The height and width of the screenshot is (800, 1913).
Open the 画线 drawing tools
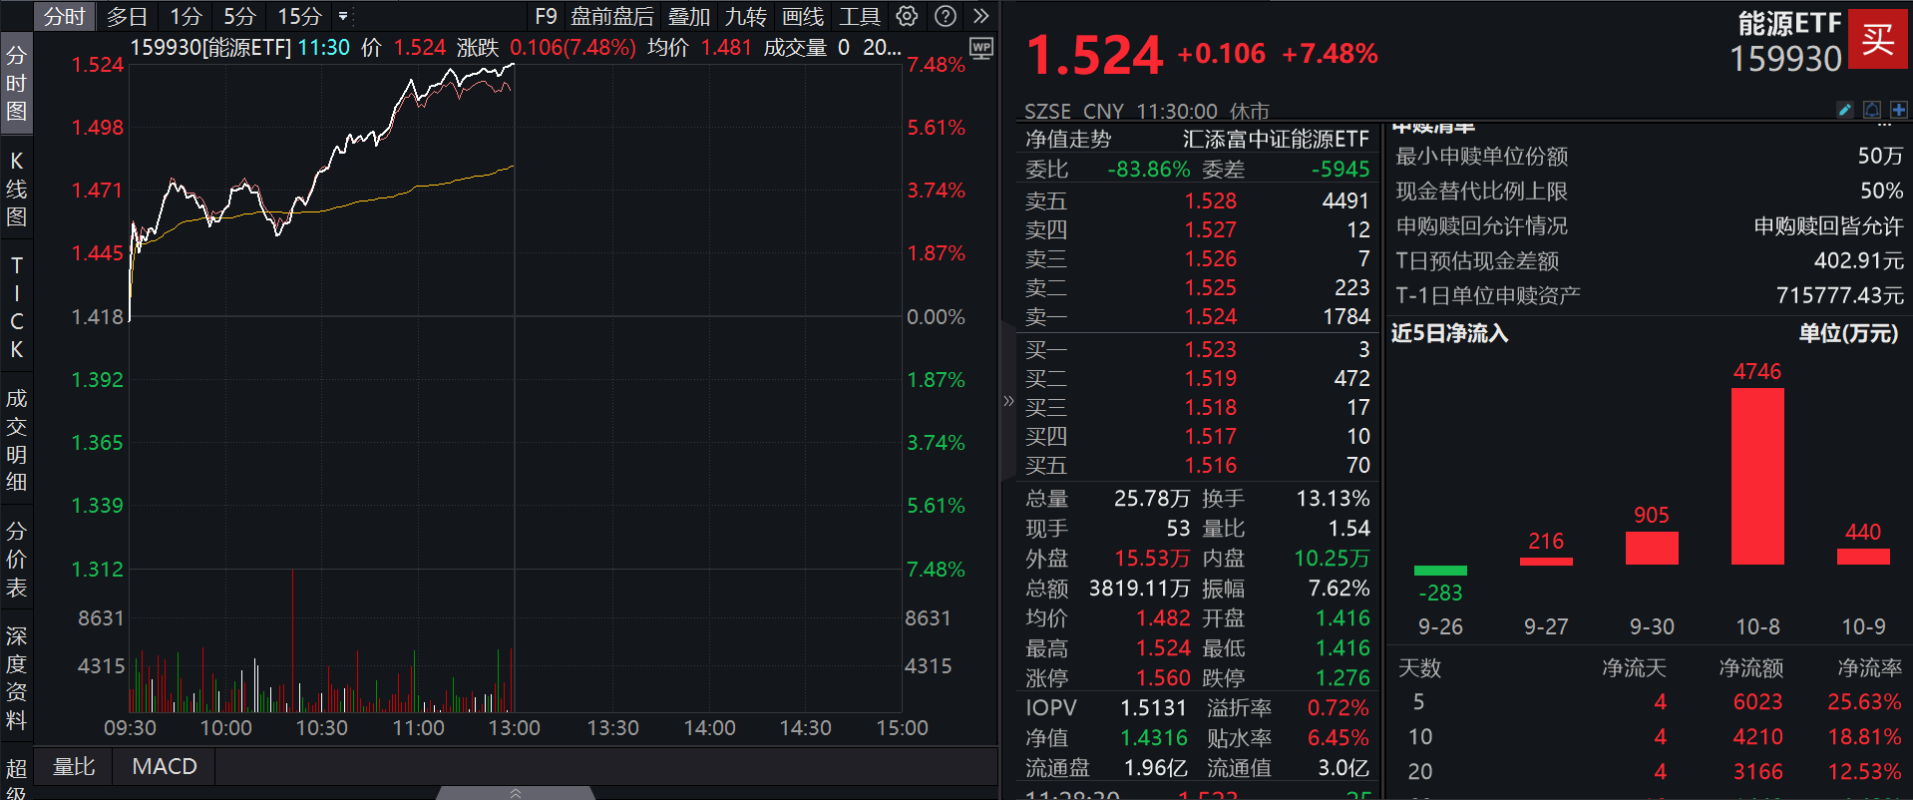pos(803,16)
